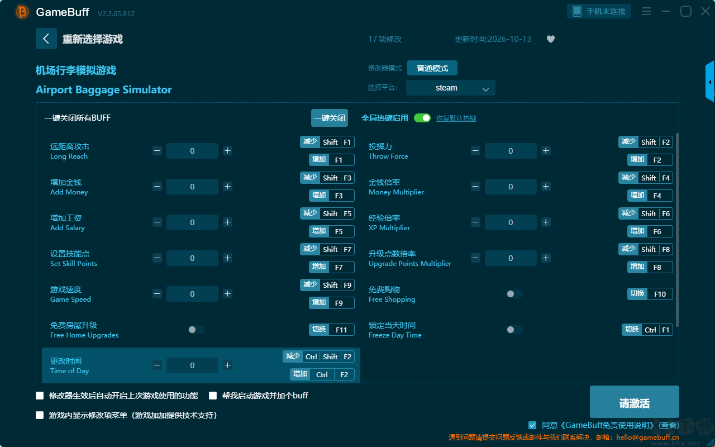Click the Throw Force value field
715x447 pixels.
(511, 151)
